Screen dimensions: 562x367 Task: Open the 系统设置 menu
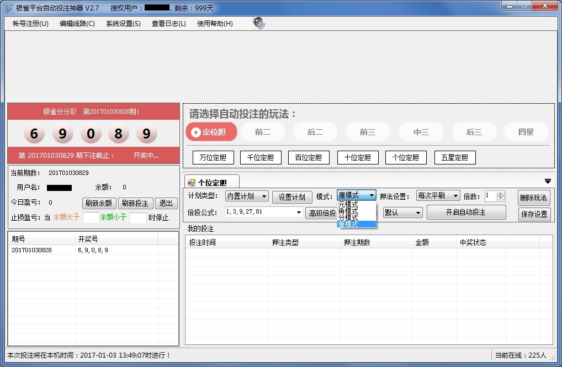123,24
